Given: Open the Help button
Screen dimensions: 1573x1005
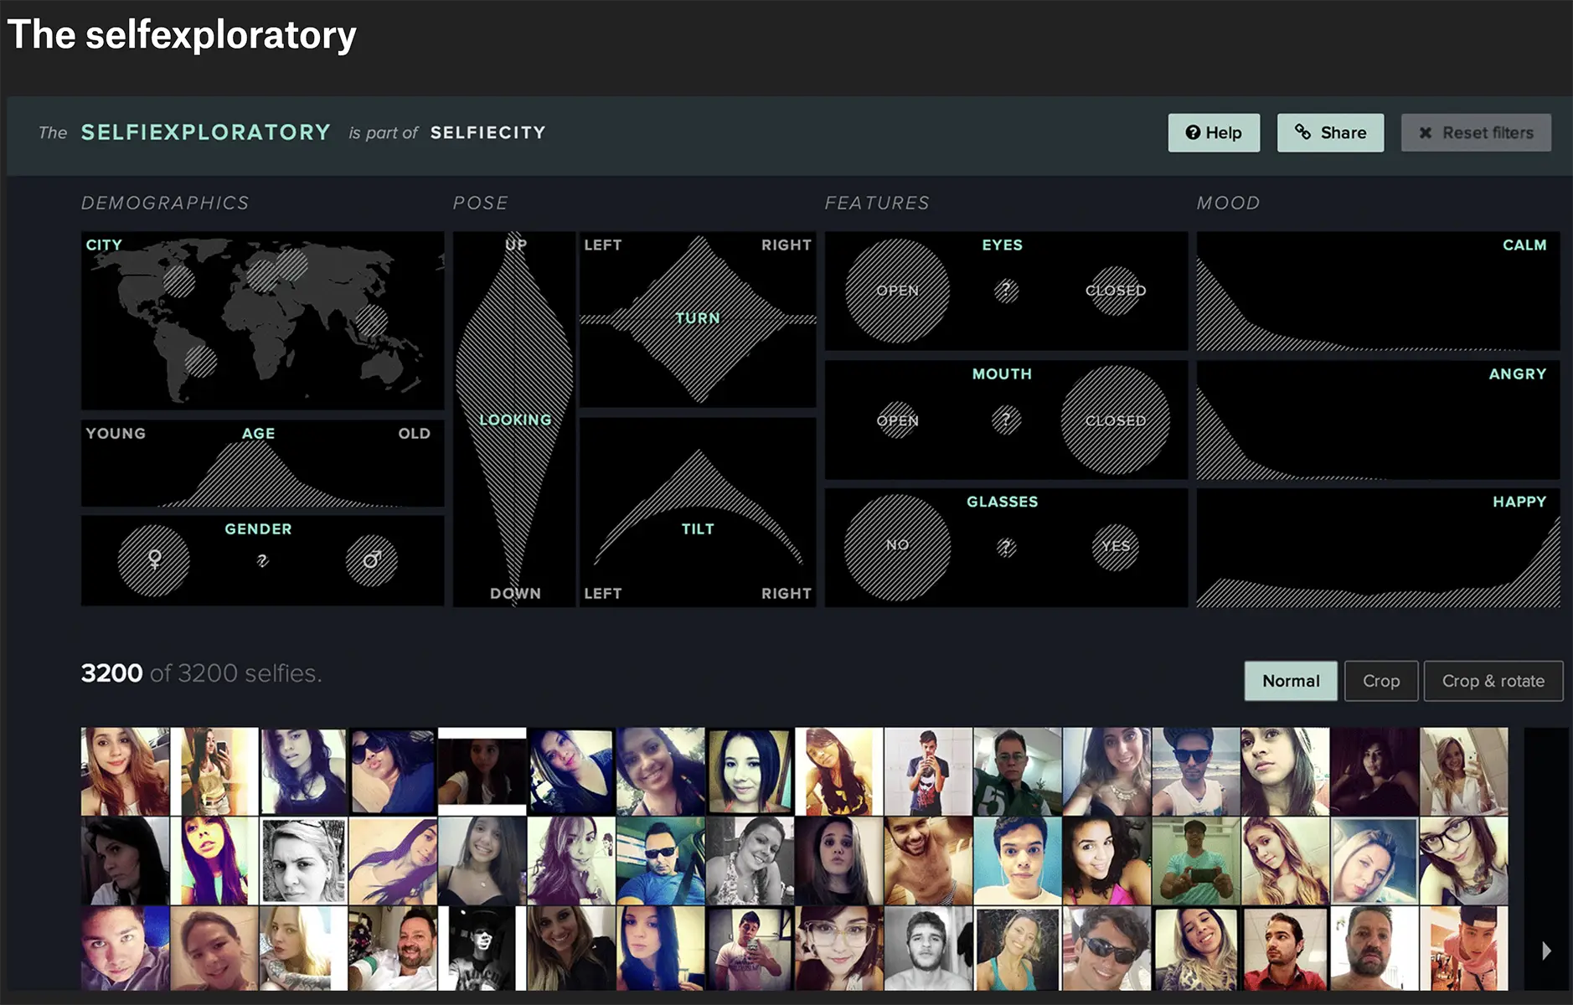Looking at the screenshot, I should click(1214, 132).
